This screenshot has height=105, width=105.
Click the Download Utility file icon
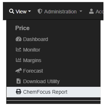click(18, 81)
